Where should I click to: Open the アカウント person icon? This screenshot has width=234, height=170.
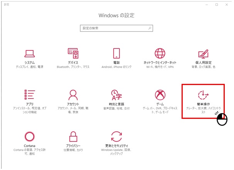click(x=73, y=95)
